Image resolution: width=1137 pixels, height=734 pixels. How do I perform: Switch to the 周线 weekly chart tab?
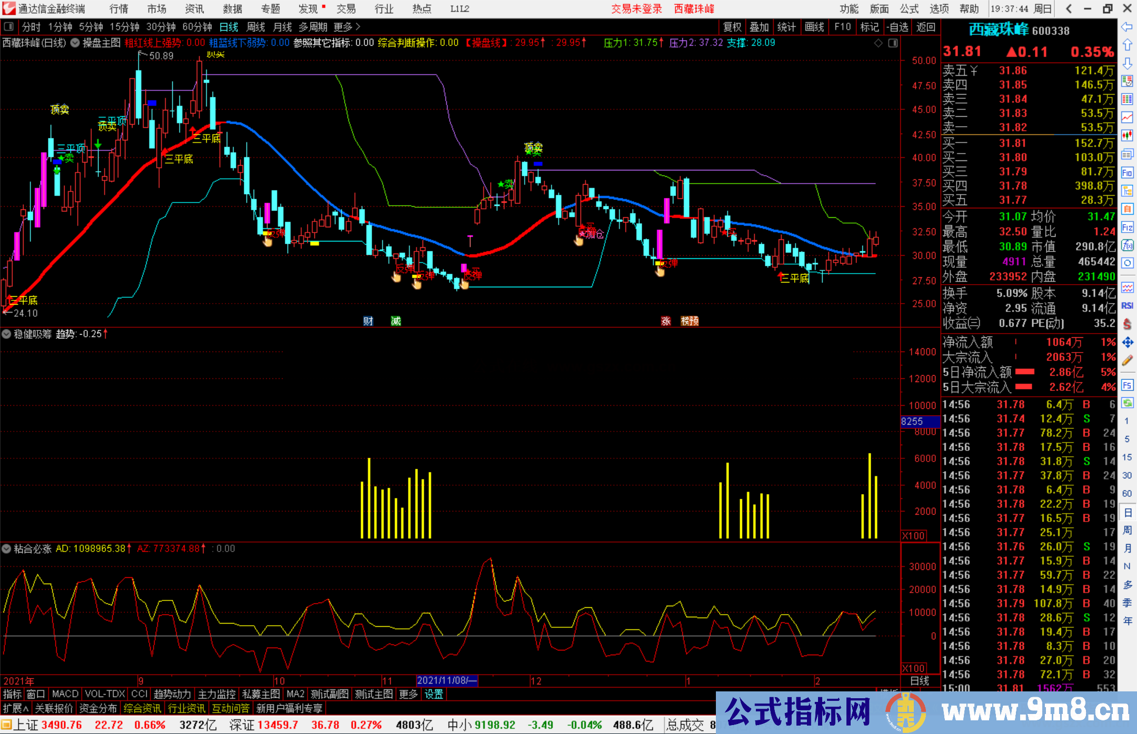point(256,27)
